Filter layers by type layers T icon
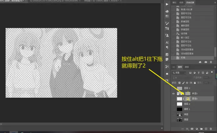This screenshot has width=217, height=133. coord(199,73)
